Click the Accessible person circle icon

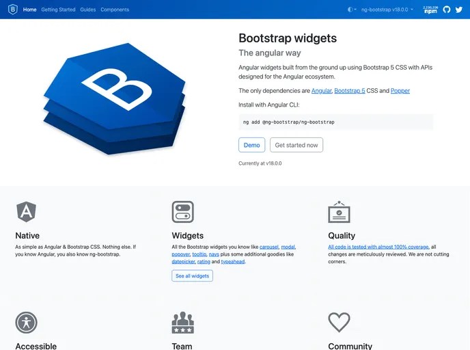point(27,323)
